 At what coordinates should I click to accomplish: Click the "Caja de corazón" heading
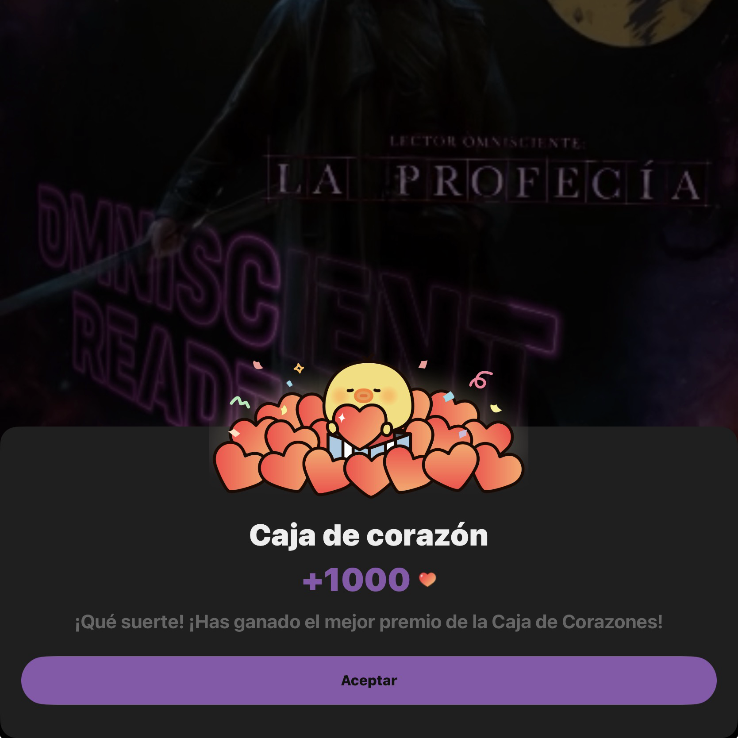(x=369, y=535)
